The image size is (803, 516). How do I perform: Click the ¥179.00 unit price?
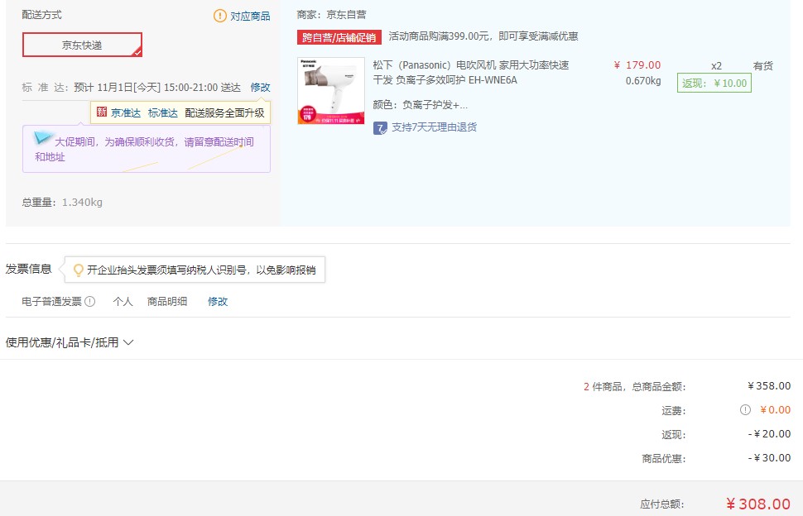[x=637, y=65]
